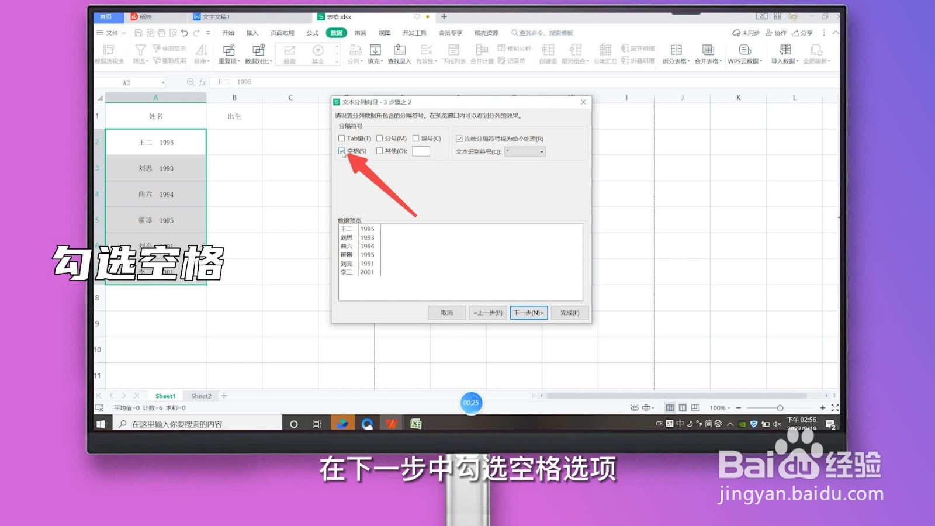Click the 拆分表格 split table icon

pos(676,50)
